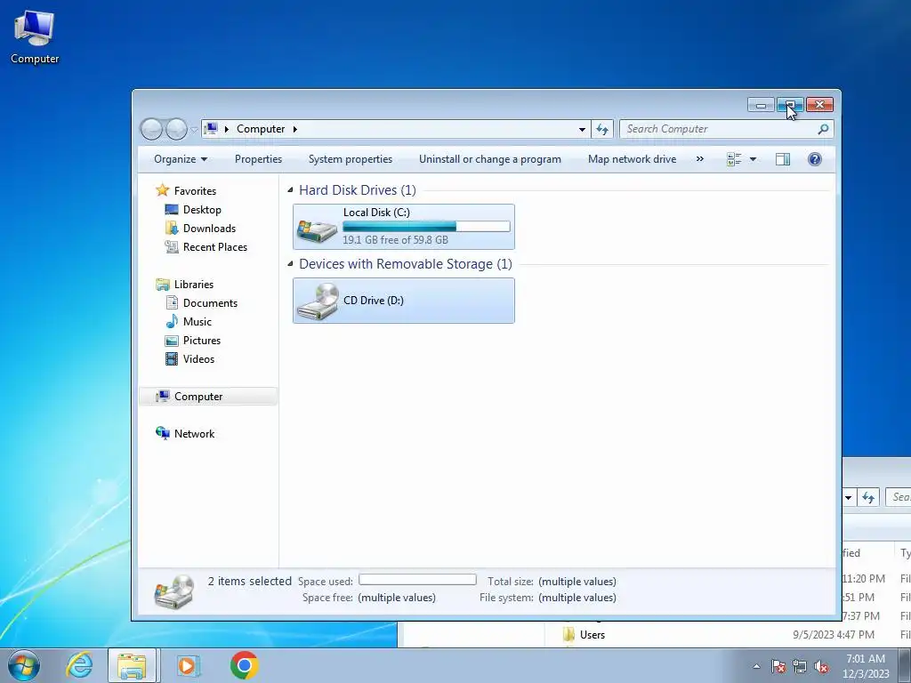Click the computer icon in address bar

[x=212, y=129]
